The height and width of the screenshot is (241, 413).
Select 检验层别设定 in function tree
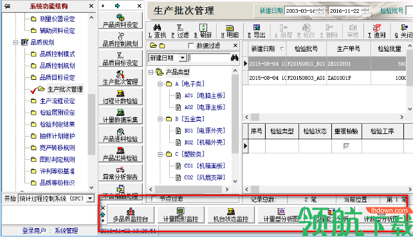57,113
